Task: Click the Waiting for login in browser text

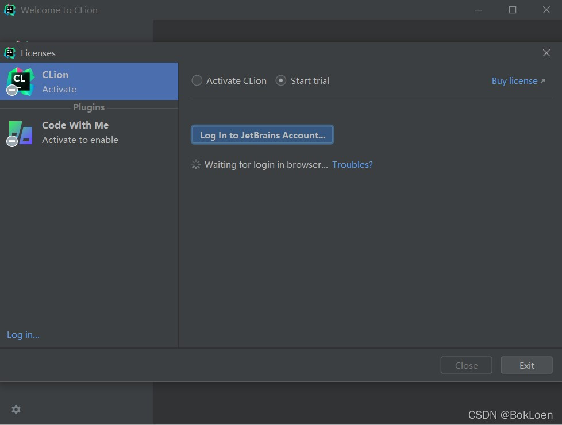Action: [266, 164]
